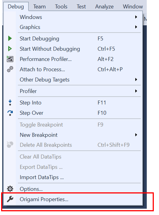This screenshot has width=159, height=215.
Task: Click the green Start Debugging play icon
Action: 10,38
